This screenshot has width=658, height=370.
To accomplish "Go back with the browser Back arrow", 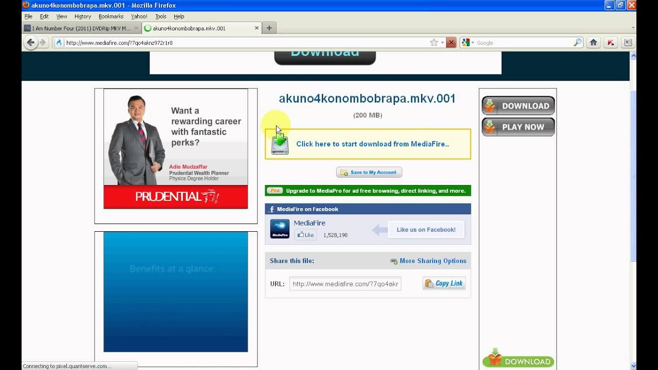I will [x=30, y=43].
